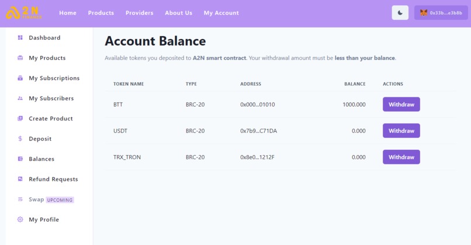The width and height of the screenshot is (471, 245).
Task: Click the BALANCE column header
Action: [x=355, y=84]
